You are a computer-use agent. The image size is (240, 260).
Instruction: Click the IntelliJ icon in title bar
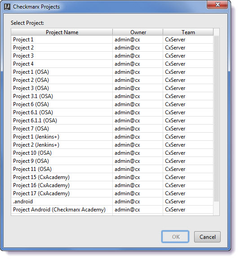pos(7,7)
